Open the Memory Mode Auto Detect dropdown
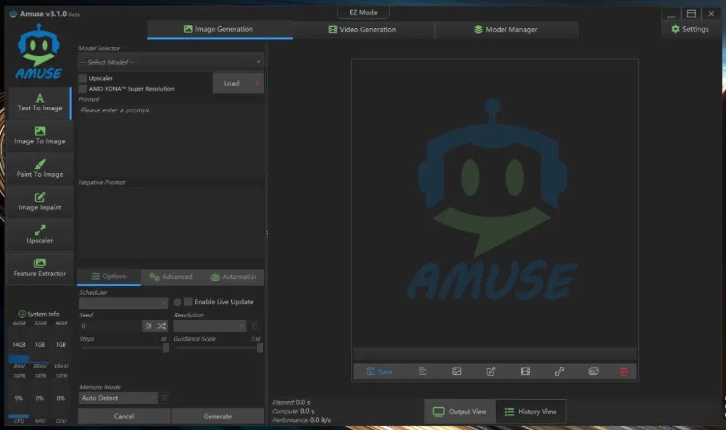 click(x=118, y=398)
